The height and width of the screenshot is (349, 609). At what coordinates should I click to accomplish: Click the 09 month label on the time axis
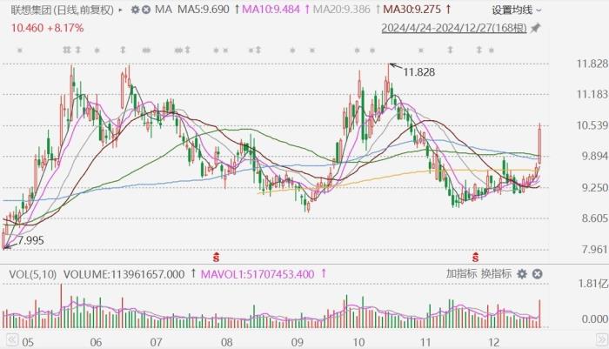(x=298, y=342)
